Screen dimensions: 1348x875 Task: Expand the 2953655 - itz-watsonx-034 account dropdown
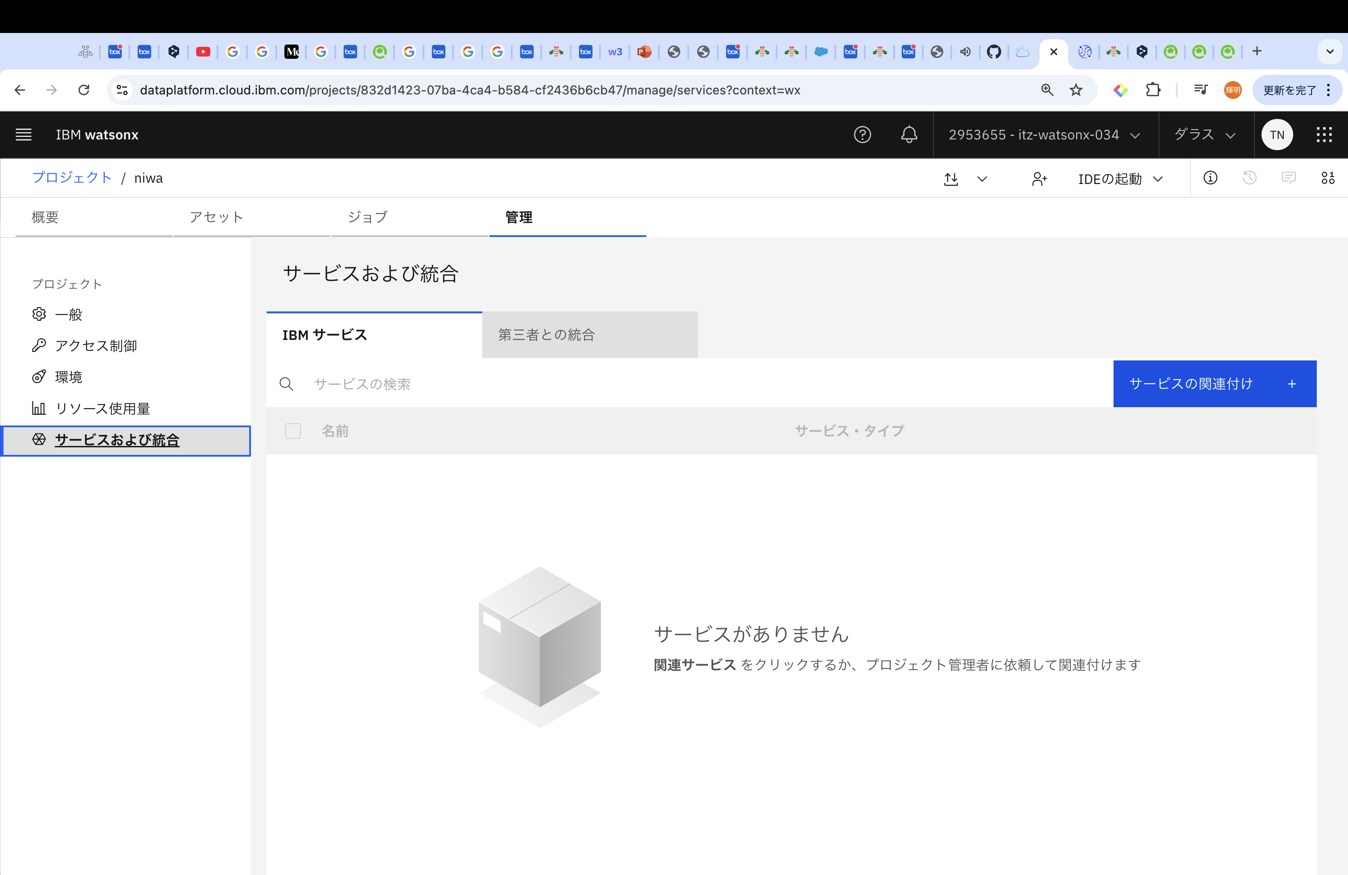click(x=1044, y=135)
